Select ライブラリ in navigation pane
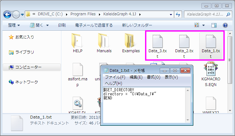This screenshot has width=235, height=136. (21, 52)
